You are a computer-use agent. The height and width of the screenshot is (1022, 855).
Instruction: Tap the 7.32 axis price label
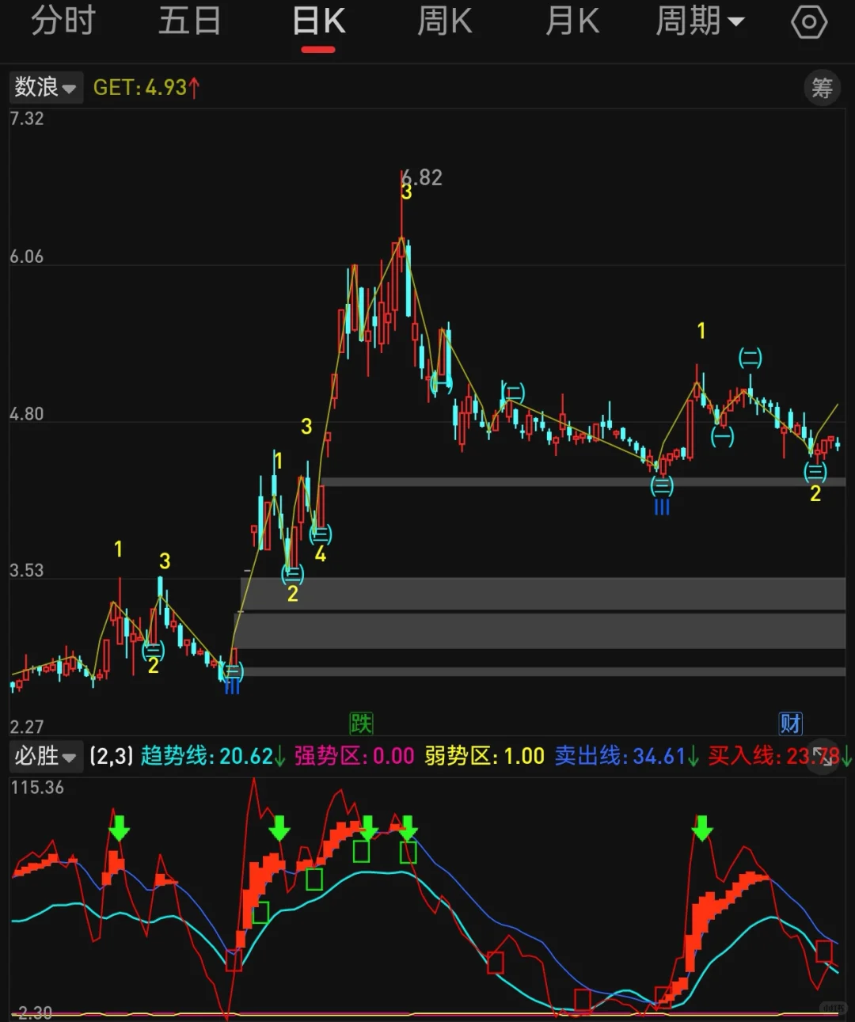click(x=26, y=119)
